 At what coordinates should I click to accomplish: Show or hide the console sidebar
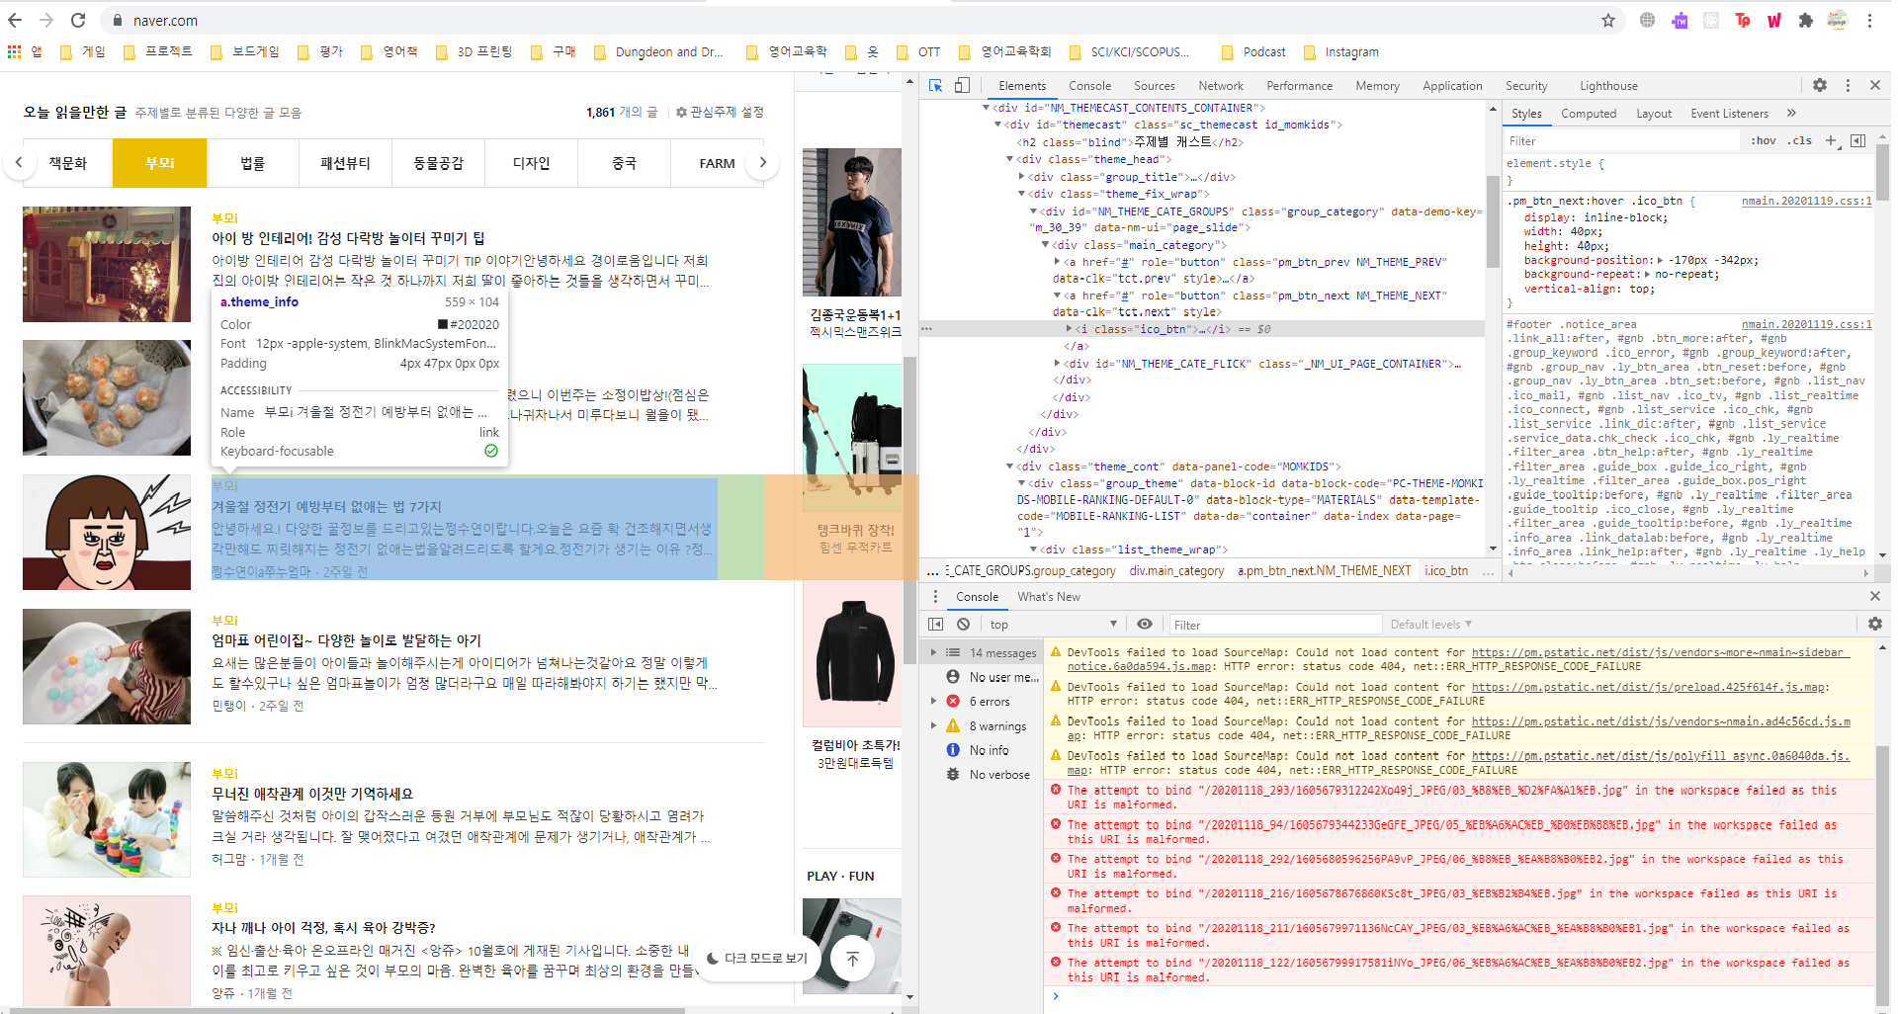pyautogui.click(x=936, y=624)
